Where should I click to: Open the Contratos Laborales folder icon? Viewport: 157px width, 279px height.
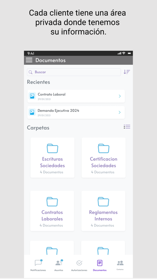52,202
